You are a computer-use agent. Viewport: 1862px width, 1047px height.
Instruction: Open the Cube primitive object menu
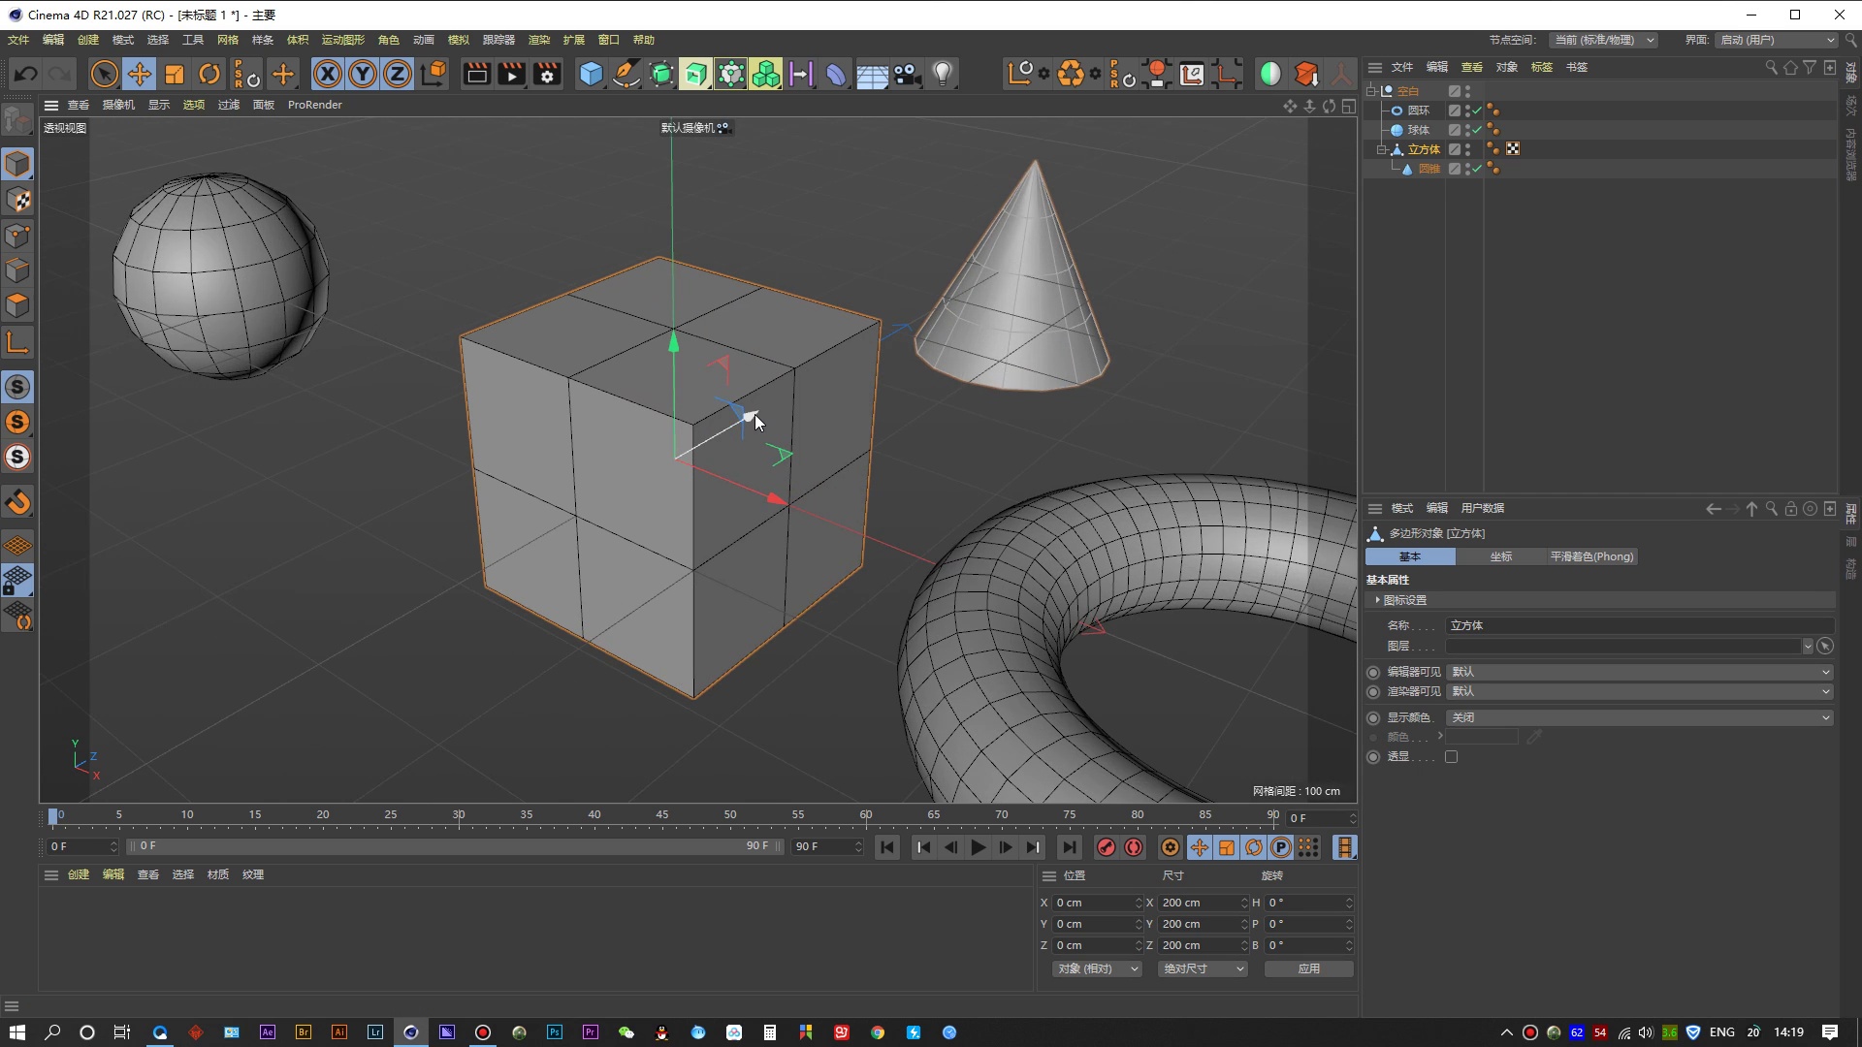591,74
